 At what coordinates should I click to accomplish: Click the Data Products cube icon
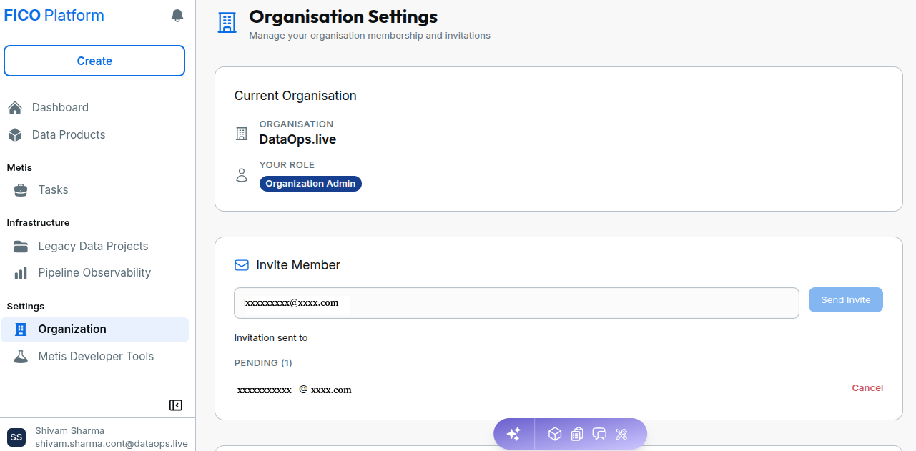pyautogui.click(x=14, y=135)
